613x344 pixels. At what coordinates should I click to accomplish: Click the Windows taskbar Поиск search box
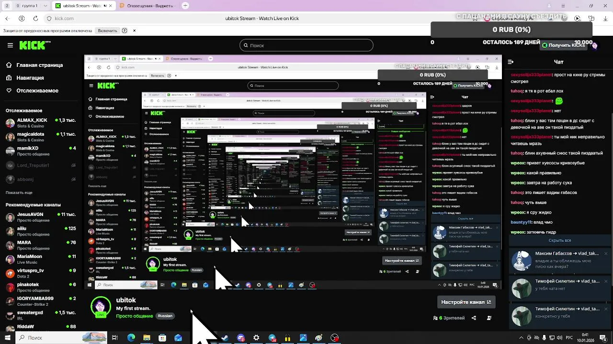pos(62,338)
